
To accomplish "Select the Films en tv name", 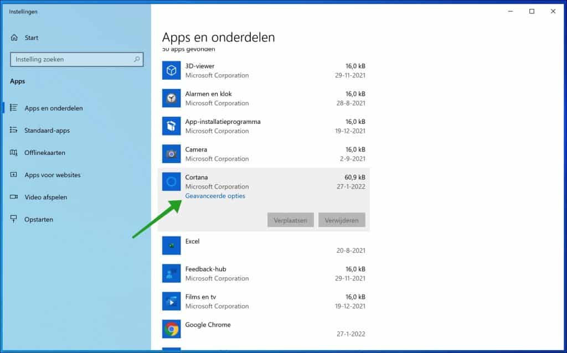I will point(200,297).
